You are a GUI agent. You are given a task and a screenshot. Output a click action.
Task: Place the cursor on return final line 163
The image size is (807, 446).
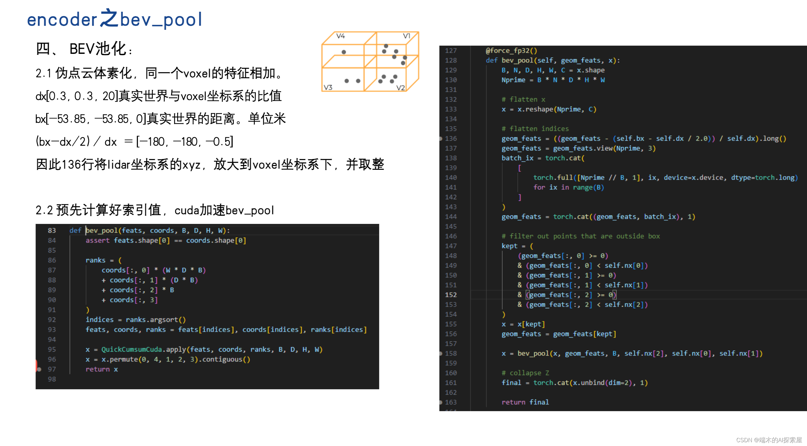point(525,402)
